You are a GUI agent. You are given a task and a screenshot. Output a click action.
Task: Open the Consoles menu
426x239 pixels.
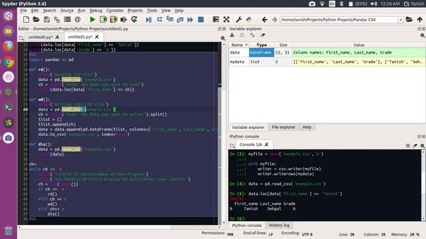click(115, 11)
